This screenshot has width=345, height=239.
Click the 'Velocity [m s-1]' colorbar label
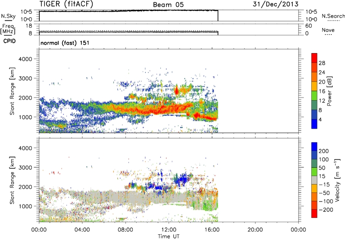337,180
